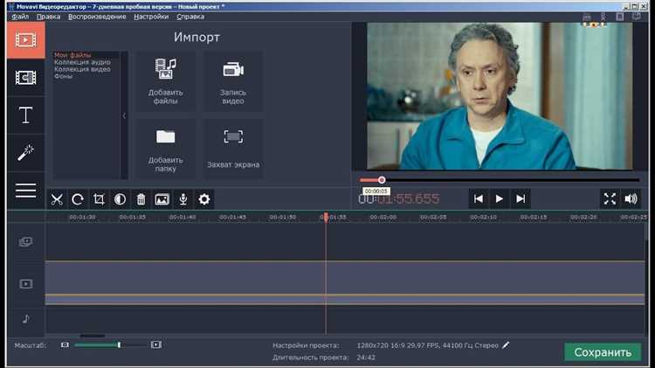
Task: Click the audio track note icon
Action: point(26,319)
